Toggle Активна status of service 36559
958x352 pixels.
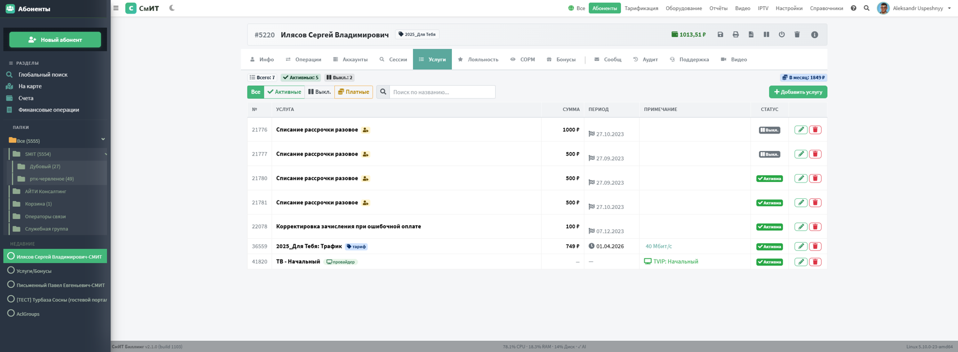pos(769,247)
